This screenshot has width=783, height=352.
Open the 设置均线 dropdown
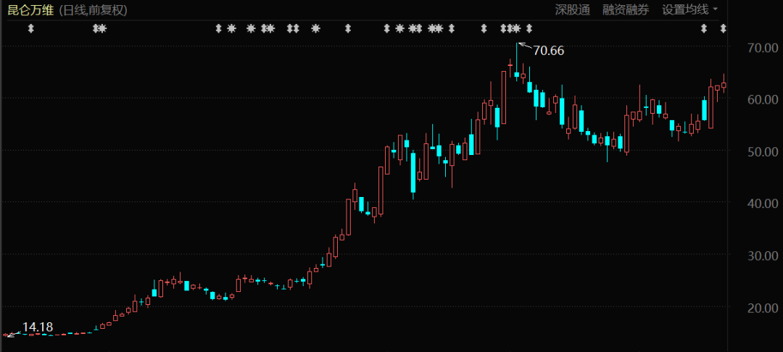click(x=689, y=9)
